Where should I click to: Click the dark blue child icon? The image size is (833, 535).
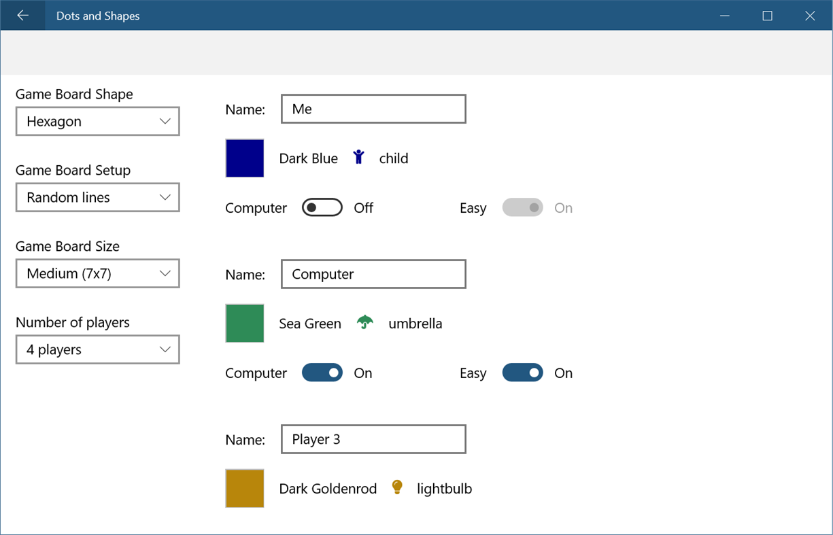pyautogui.click(x=358, y=158)
